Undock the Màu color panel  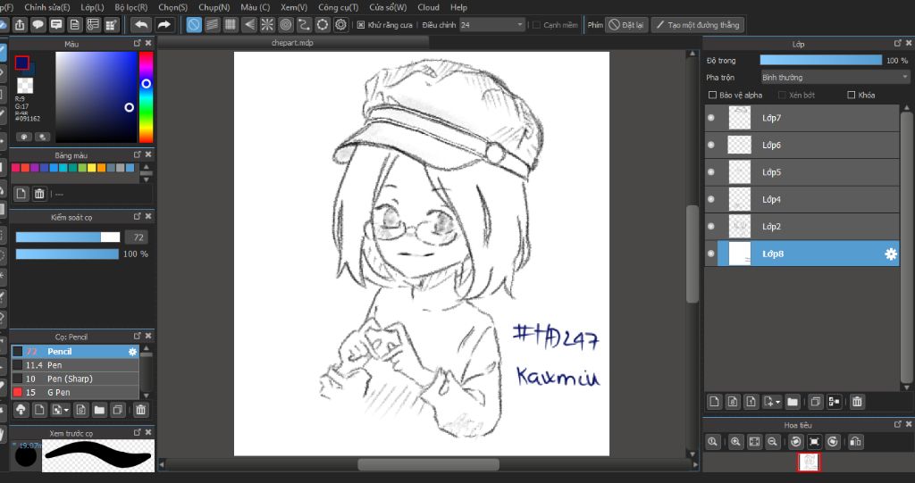tap(137, 43)
